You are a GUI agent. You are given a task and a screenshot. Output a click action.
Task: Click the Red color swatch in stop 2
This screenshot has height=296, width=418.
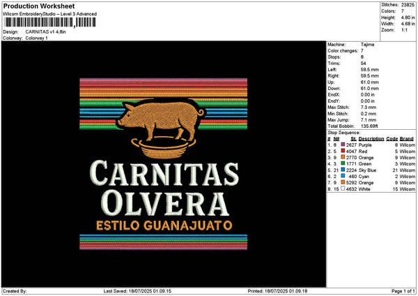(343, 151)
